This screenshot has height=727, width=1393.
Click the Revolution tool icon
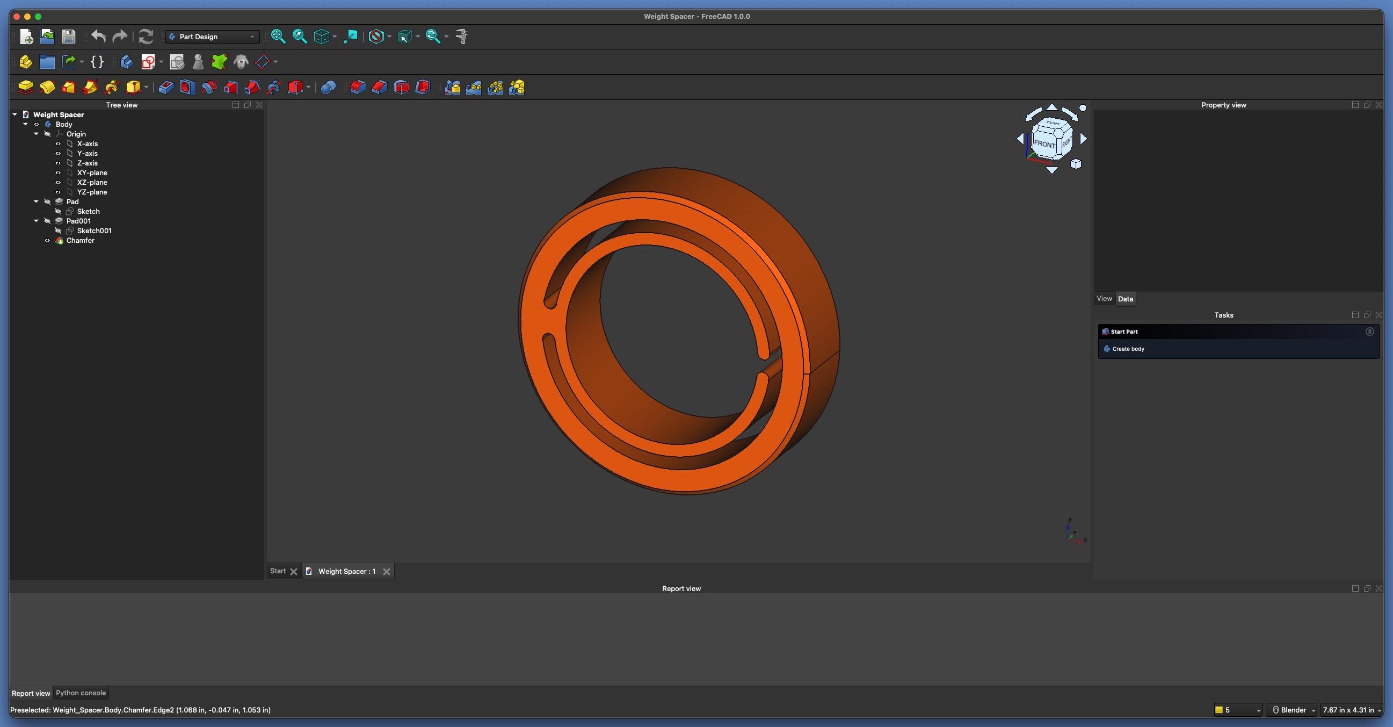tap(47, 87)
